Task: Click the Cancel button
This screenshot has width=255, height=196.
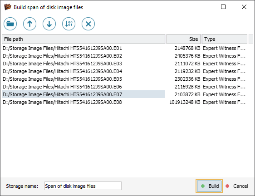Action: coord(237,186)
